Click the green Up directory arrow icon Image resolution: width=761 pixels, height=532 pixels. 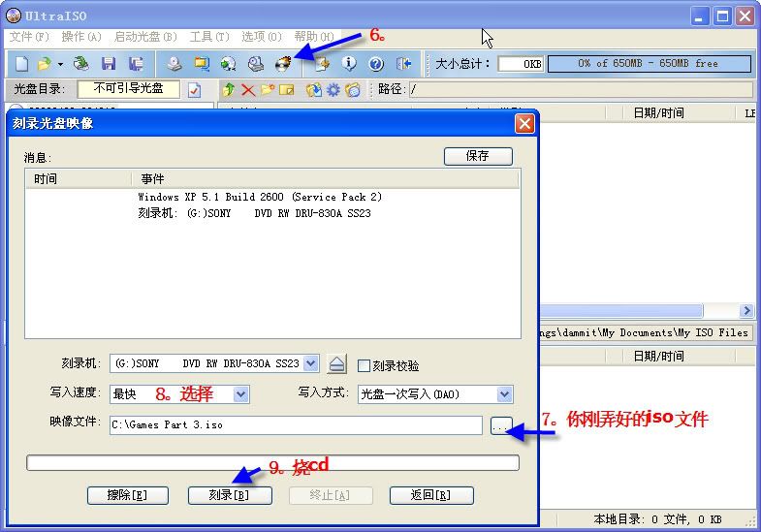pos(229,90)
